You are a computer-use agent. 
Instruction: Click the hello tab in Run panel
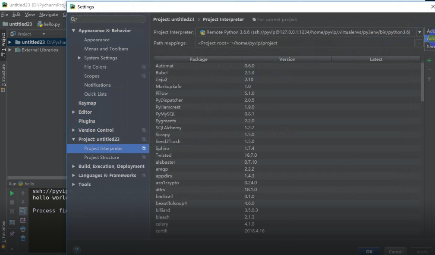26,183
